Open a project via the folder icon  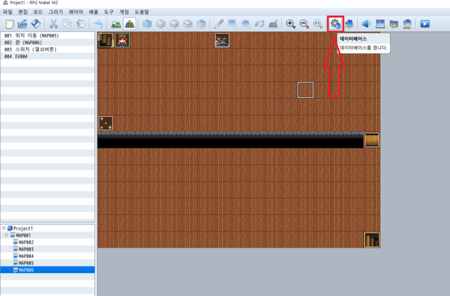22,24
